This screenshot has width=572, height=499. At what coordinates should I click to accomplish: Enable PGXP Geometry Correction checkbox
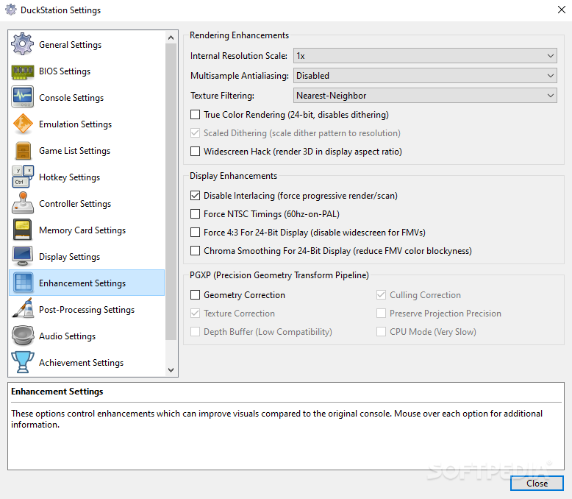(195, 295)
